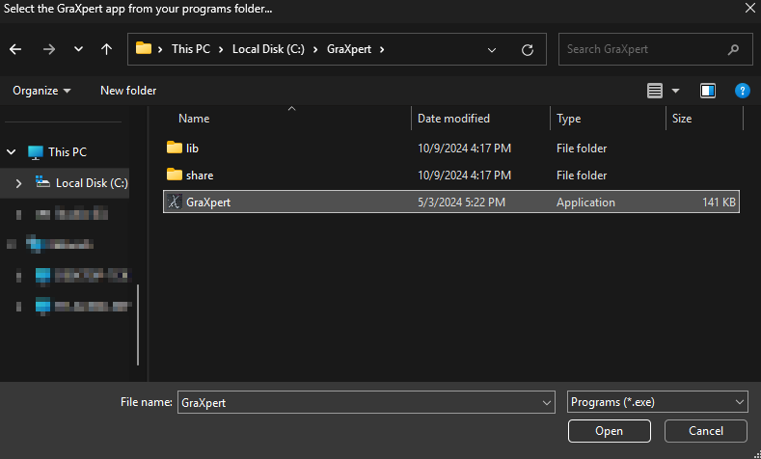Refresh the GraXpert folder view
Screen dimensions: 761x459
(x=527, y=49)
